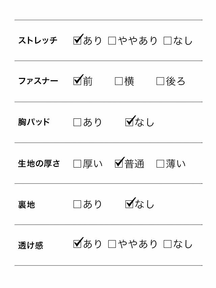Uncheck the 胸パッド なし checkbox

tap(129, 122)
